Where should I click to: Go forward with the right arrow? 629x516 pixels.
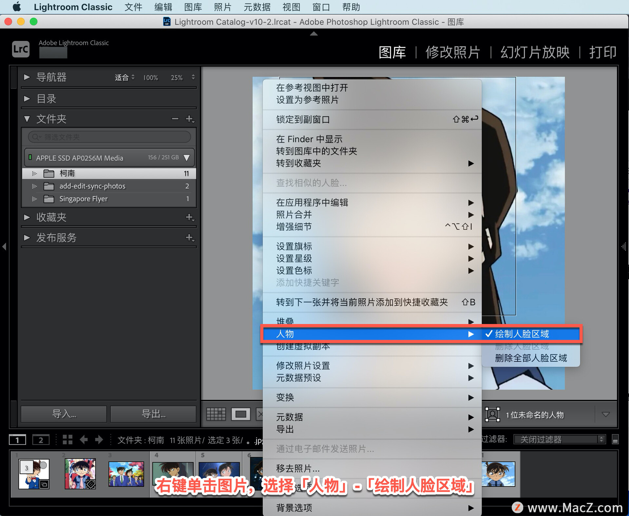[x=99, y=440]
